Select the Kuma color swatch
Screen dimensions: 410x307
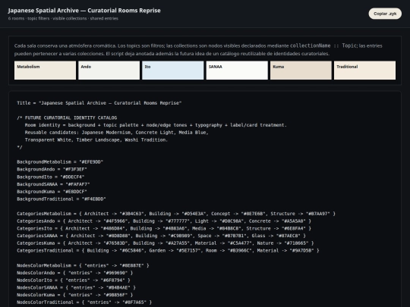click(301, 70)
